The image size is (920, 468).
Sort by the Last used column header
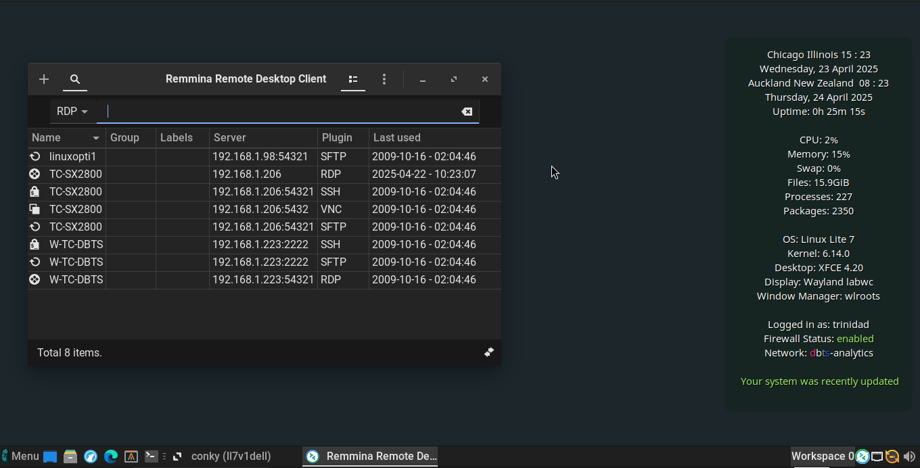tap(435, 137)
